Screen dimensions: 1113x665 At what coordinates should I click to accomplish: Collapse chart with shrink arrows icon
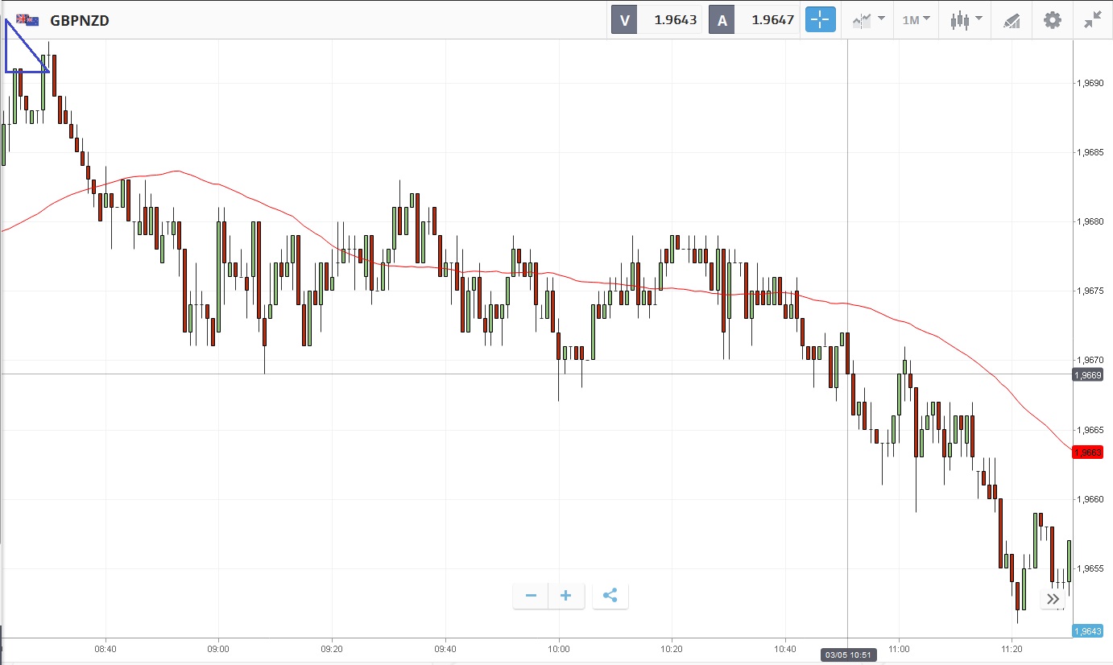point(1092,20)
